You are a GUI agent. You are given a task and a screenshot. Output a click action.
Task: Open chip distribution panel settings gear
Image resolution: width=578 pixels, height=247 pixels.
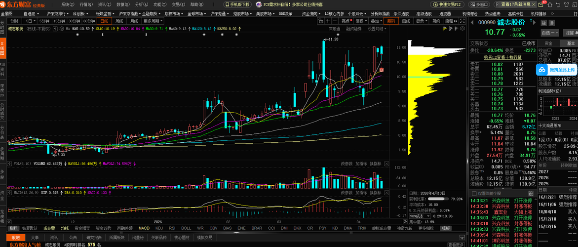coord(463,28)
